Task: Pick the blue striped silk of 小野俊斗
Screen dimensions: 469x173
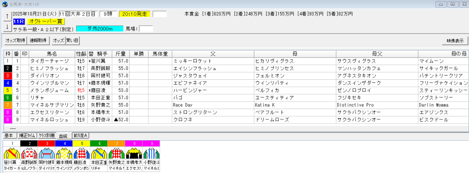Action: click(x=151, y=153)
